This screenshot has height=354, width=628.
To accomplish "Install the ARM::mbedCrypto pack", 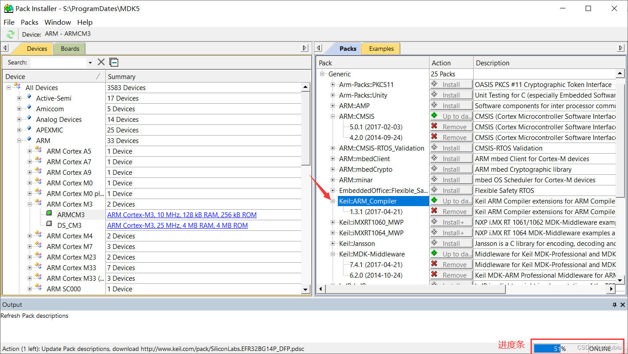I will click(451, 169).
